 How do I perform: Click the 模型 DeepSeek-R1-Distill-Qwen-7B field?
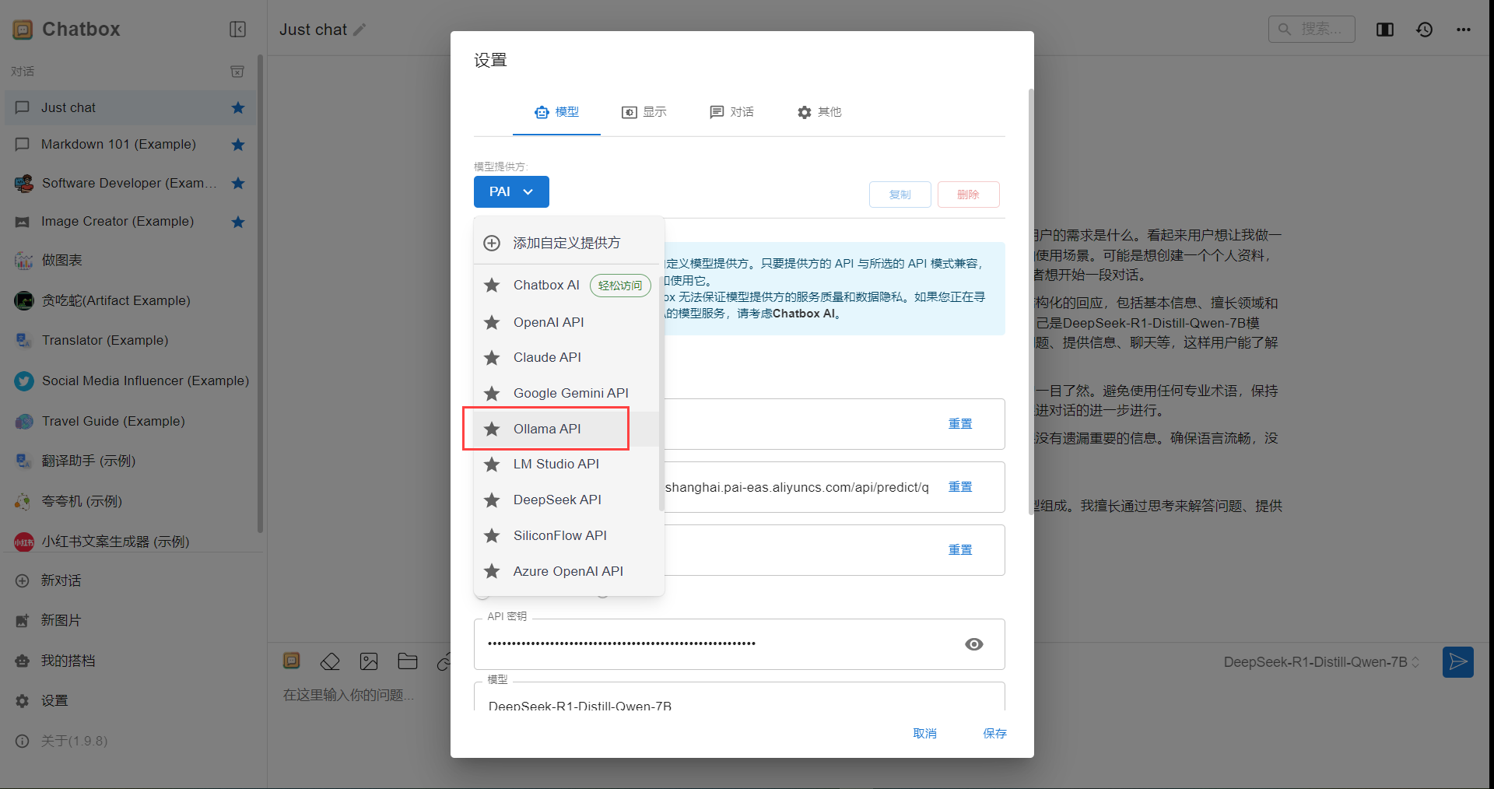(739, 698)
